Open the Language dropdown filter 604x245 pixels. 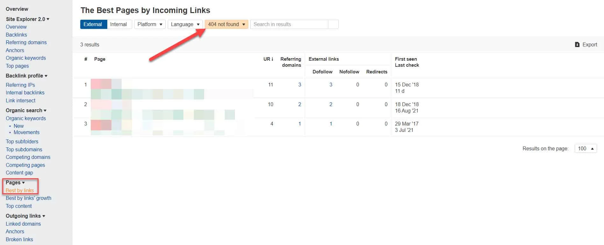coord(185,24)
